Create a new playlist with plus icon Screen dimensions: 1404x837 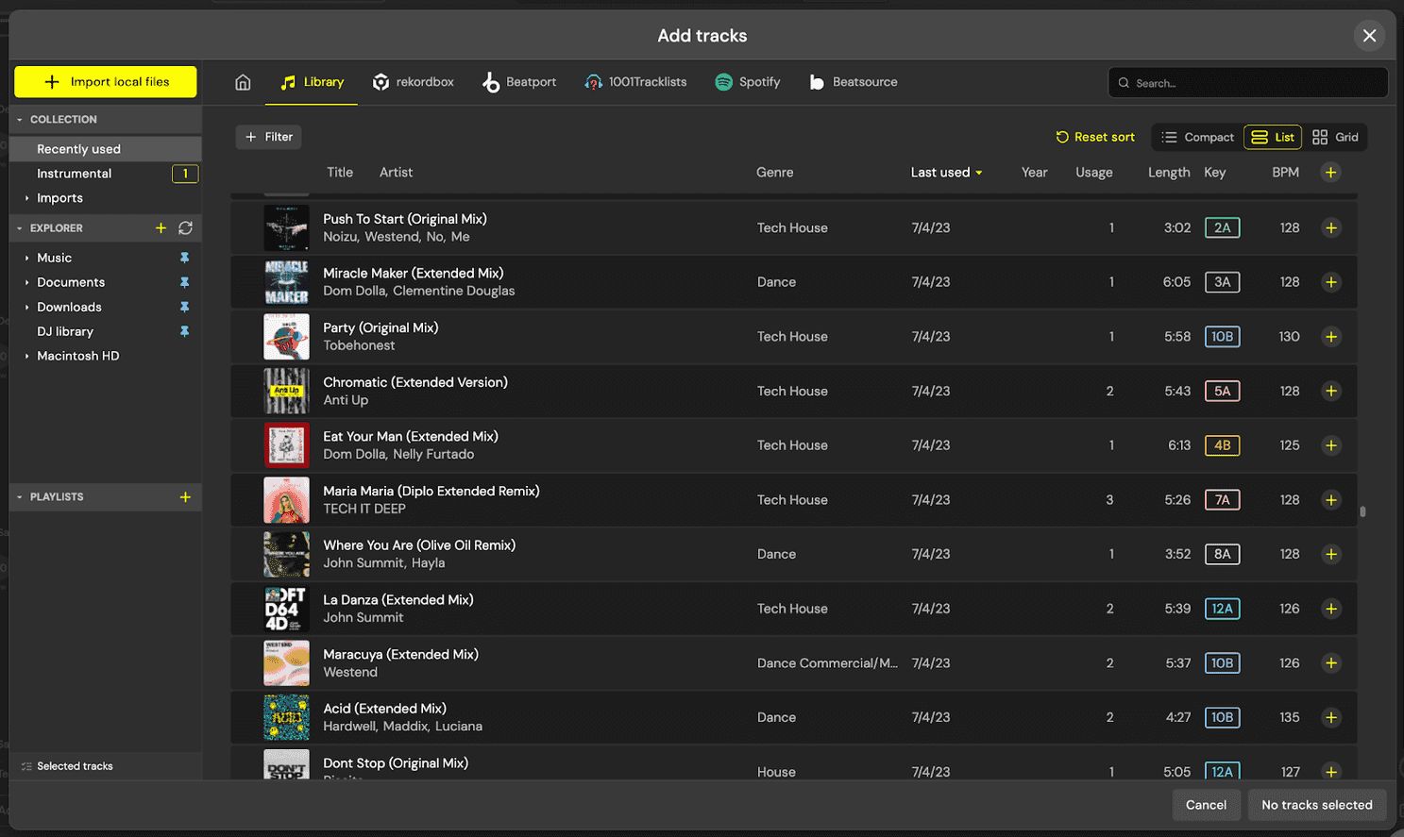(x=185, y=497)
